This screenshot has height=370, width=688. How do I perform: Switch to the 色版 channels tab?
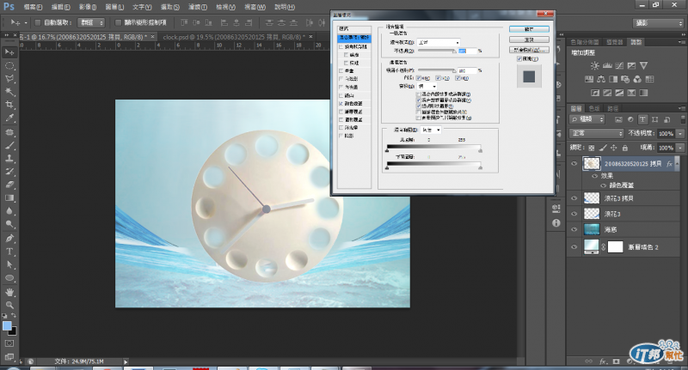594,108
